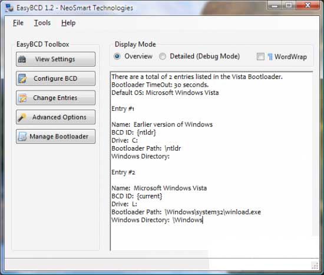Click the Advanced Options wand icon

tap(22, 117)
